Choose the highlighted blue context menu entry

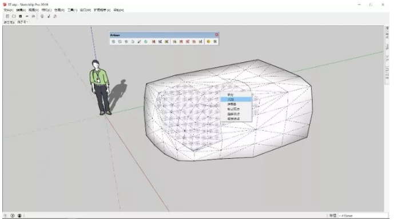[236, 99]
